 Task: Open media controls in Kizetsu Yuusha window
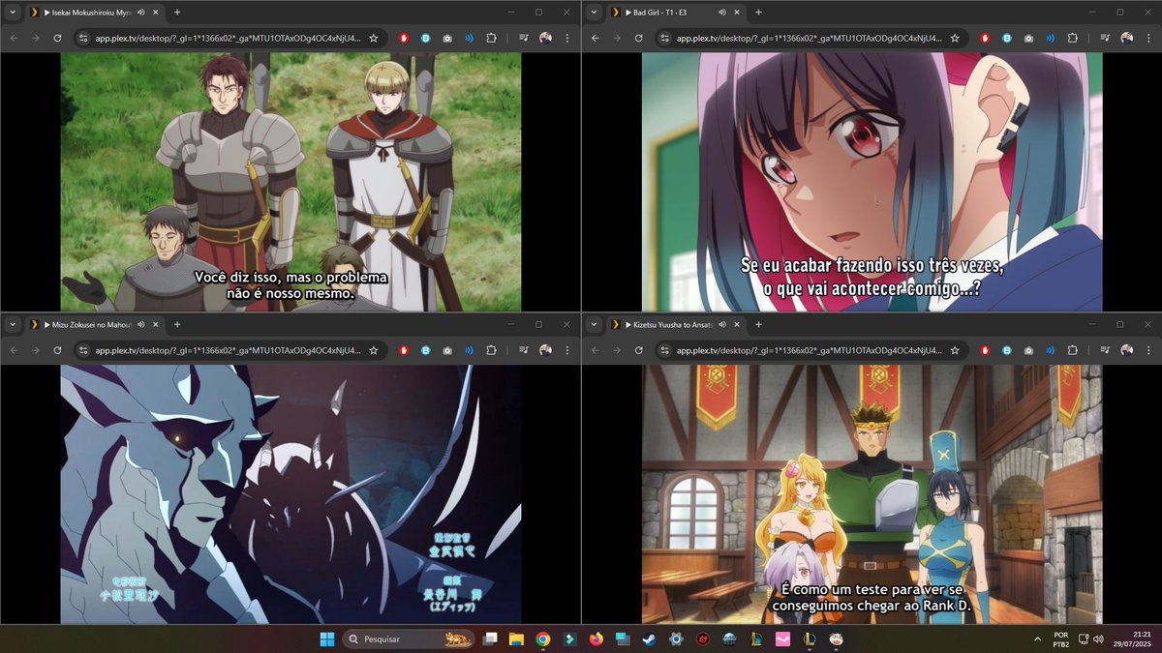click(x=1105, y=350)
